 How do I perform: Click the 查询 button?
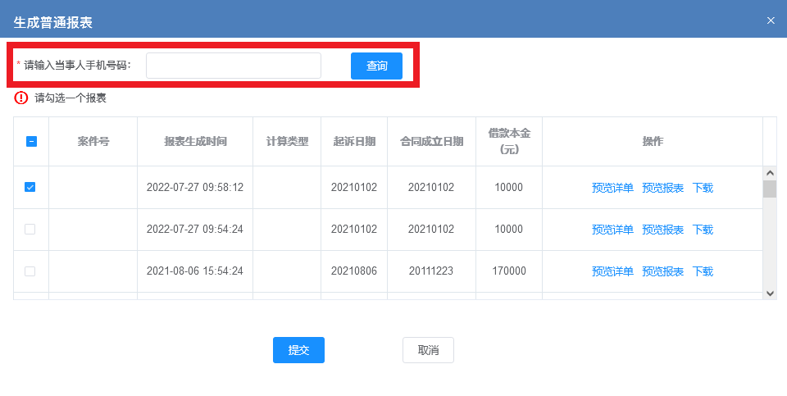point(376,66)
